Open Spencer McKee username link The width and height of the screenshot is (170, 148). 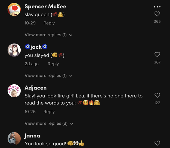[45, 6]
